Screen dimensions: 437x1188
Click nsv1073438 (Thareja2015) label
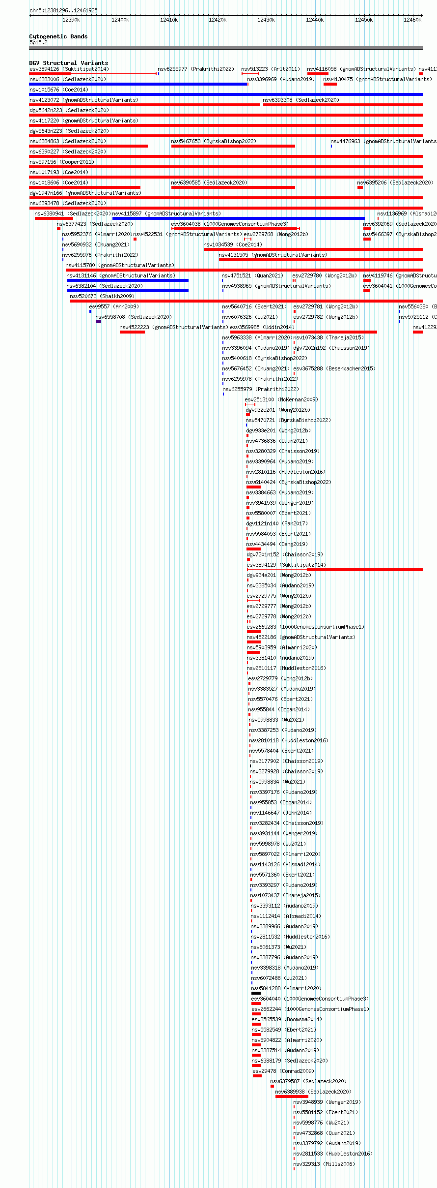(328, 337)
